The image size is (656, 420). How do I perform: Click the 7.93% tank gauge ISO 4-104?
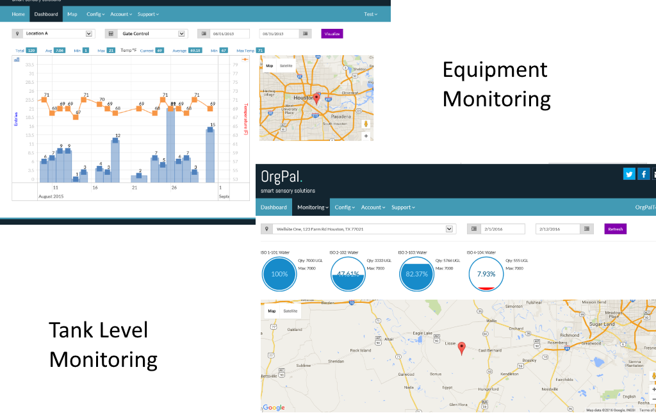[486, 274]
